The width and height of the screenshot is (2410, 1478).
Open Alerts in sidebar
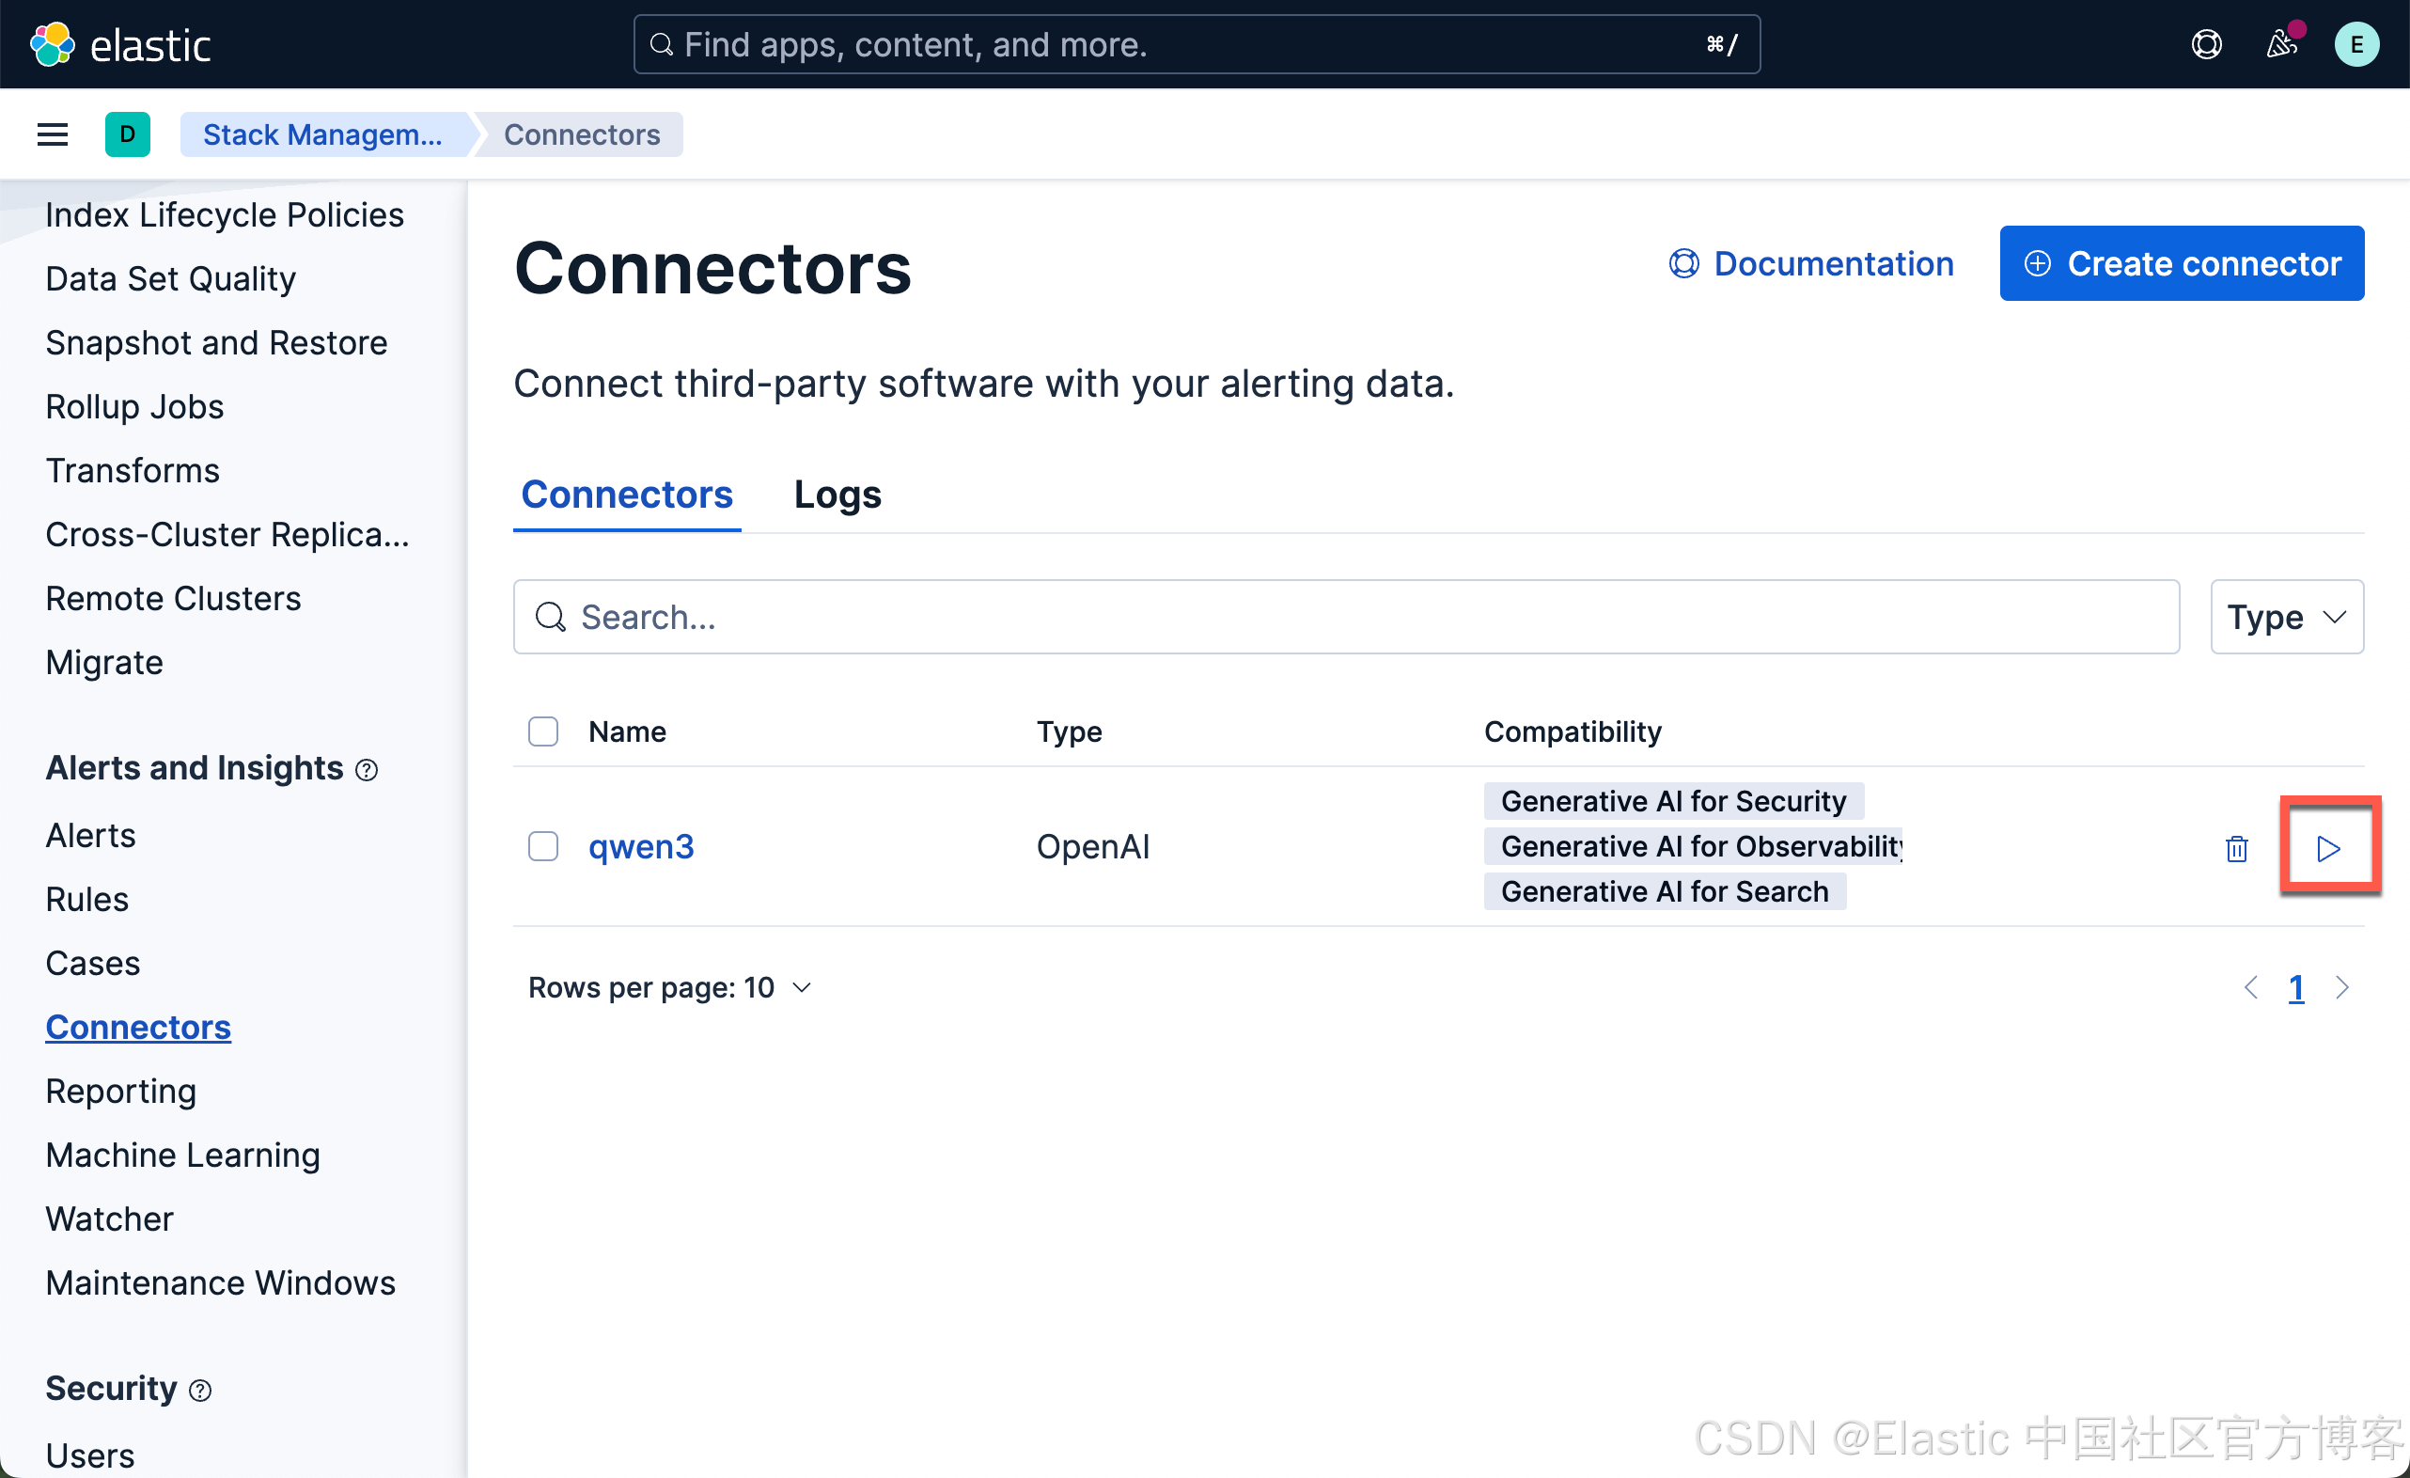point(90,835)
